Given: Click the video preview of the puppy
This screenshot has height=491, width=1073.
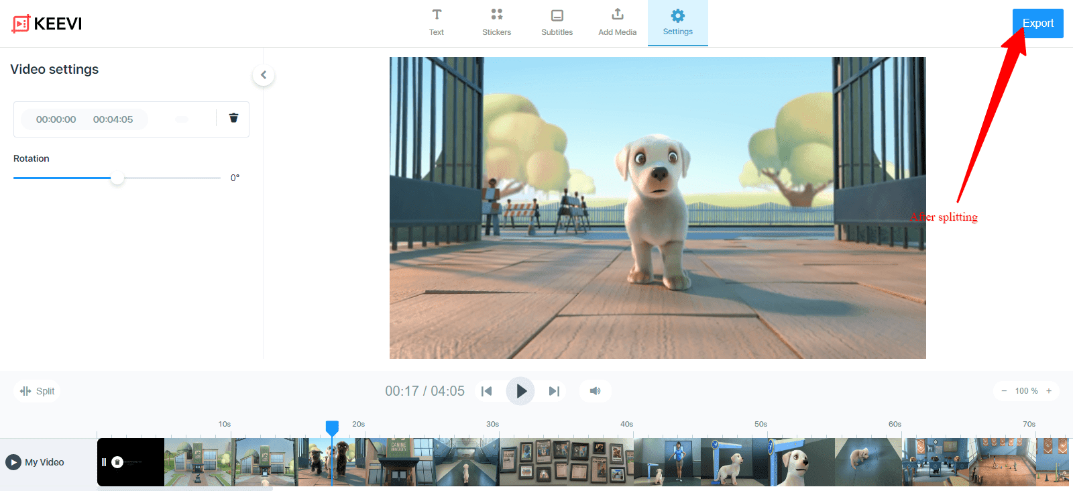Looking at the screenshot, I should (658, 208).
